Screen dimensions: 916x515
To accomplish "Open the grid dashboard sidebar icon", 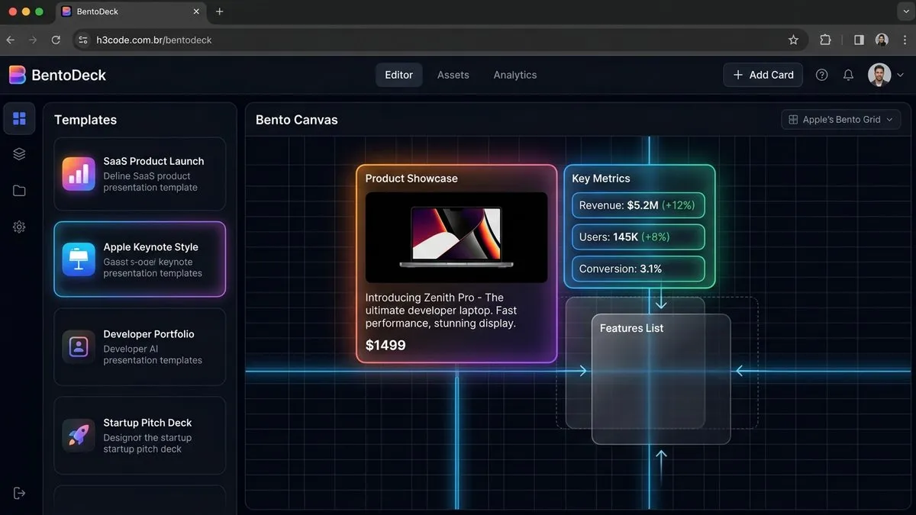I will pos(20,118).
